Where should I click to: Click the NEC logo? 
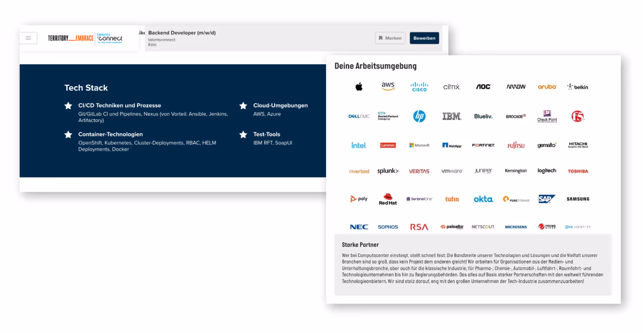(359, 227)
